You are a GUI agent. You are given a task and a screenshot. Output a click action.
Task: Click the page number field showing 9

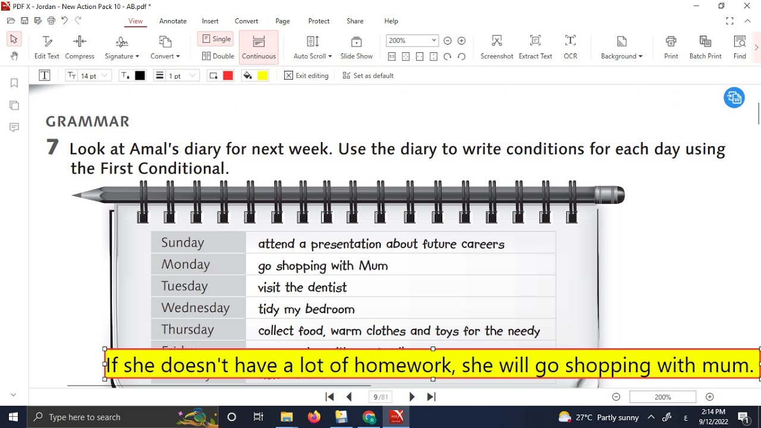[379, 397]
